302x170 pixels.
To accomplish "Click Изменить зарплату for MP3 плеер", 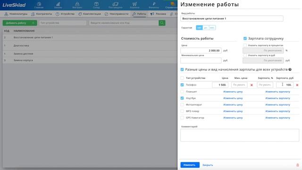I will click(x=277, y=111).
